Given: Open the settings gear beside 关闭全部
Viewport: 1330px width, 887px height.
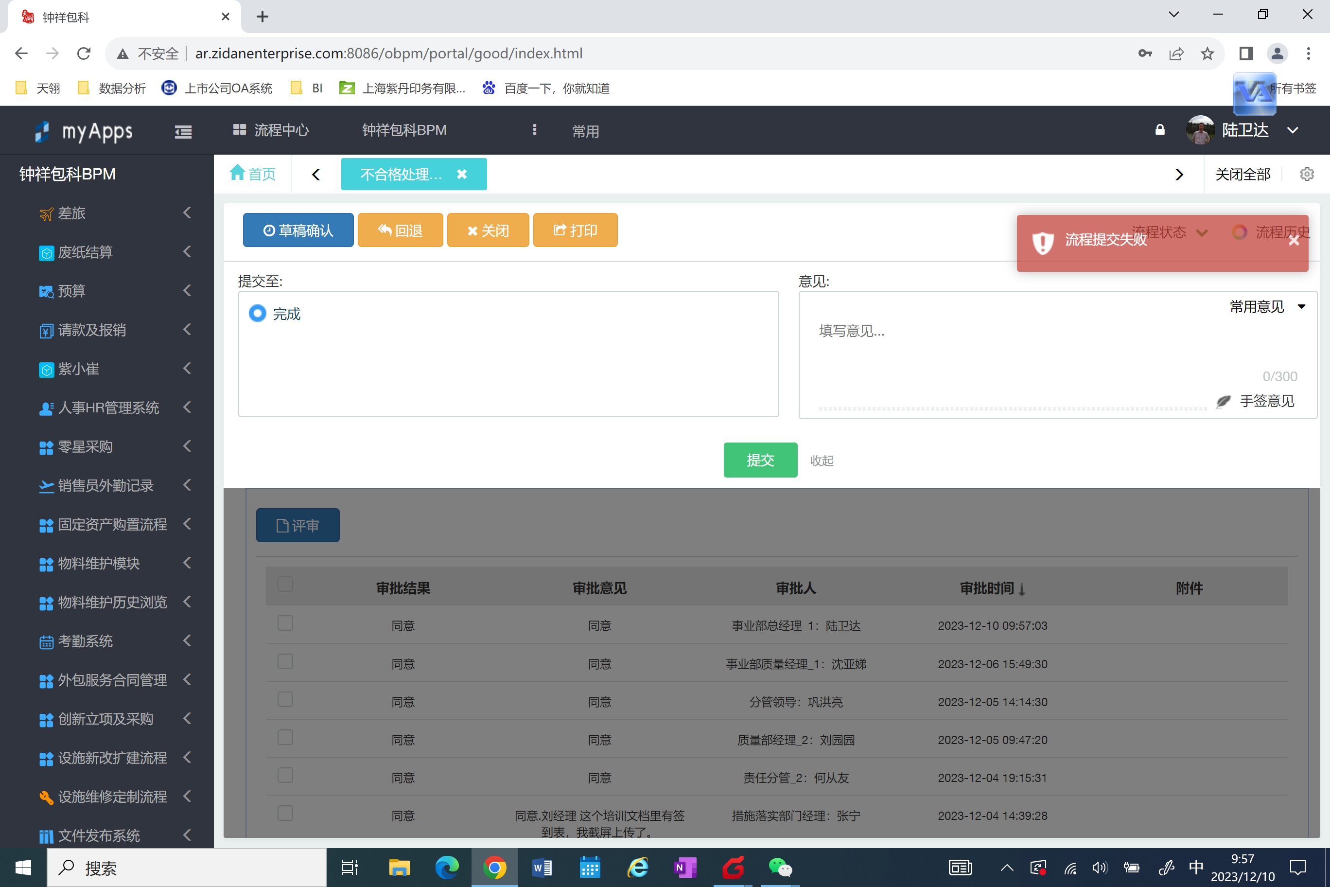Looking at the screenshot, I should click(x=1307, y=174).
